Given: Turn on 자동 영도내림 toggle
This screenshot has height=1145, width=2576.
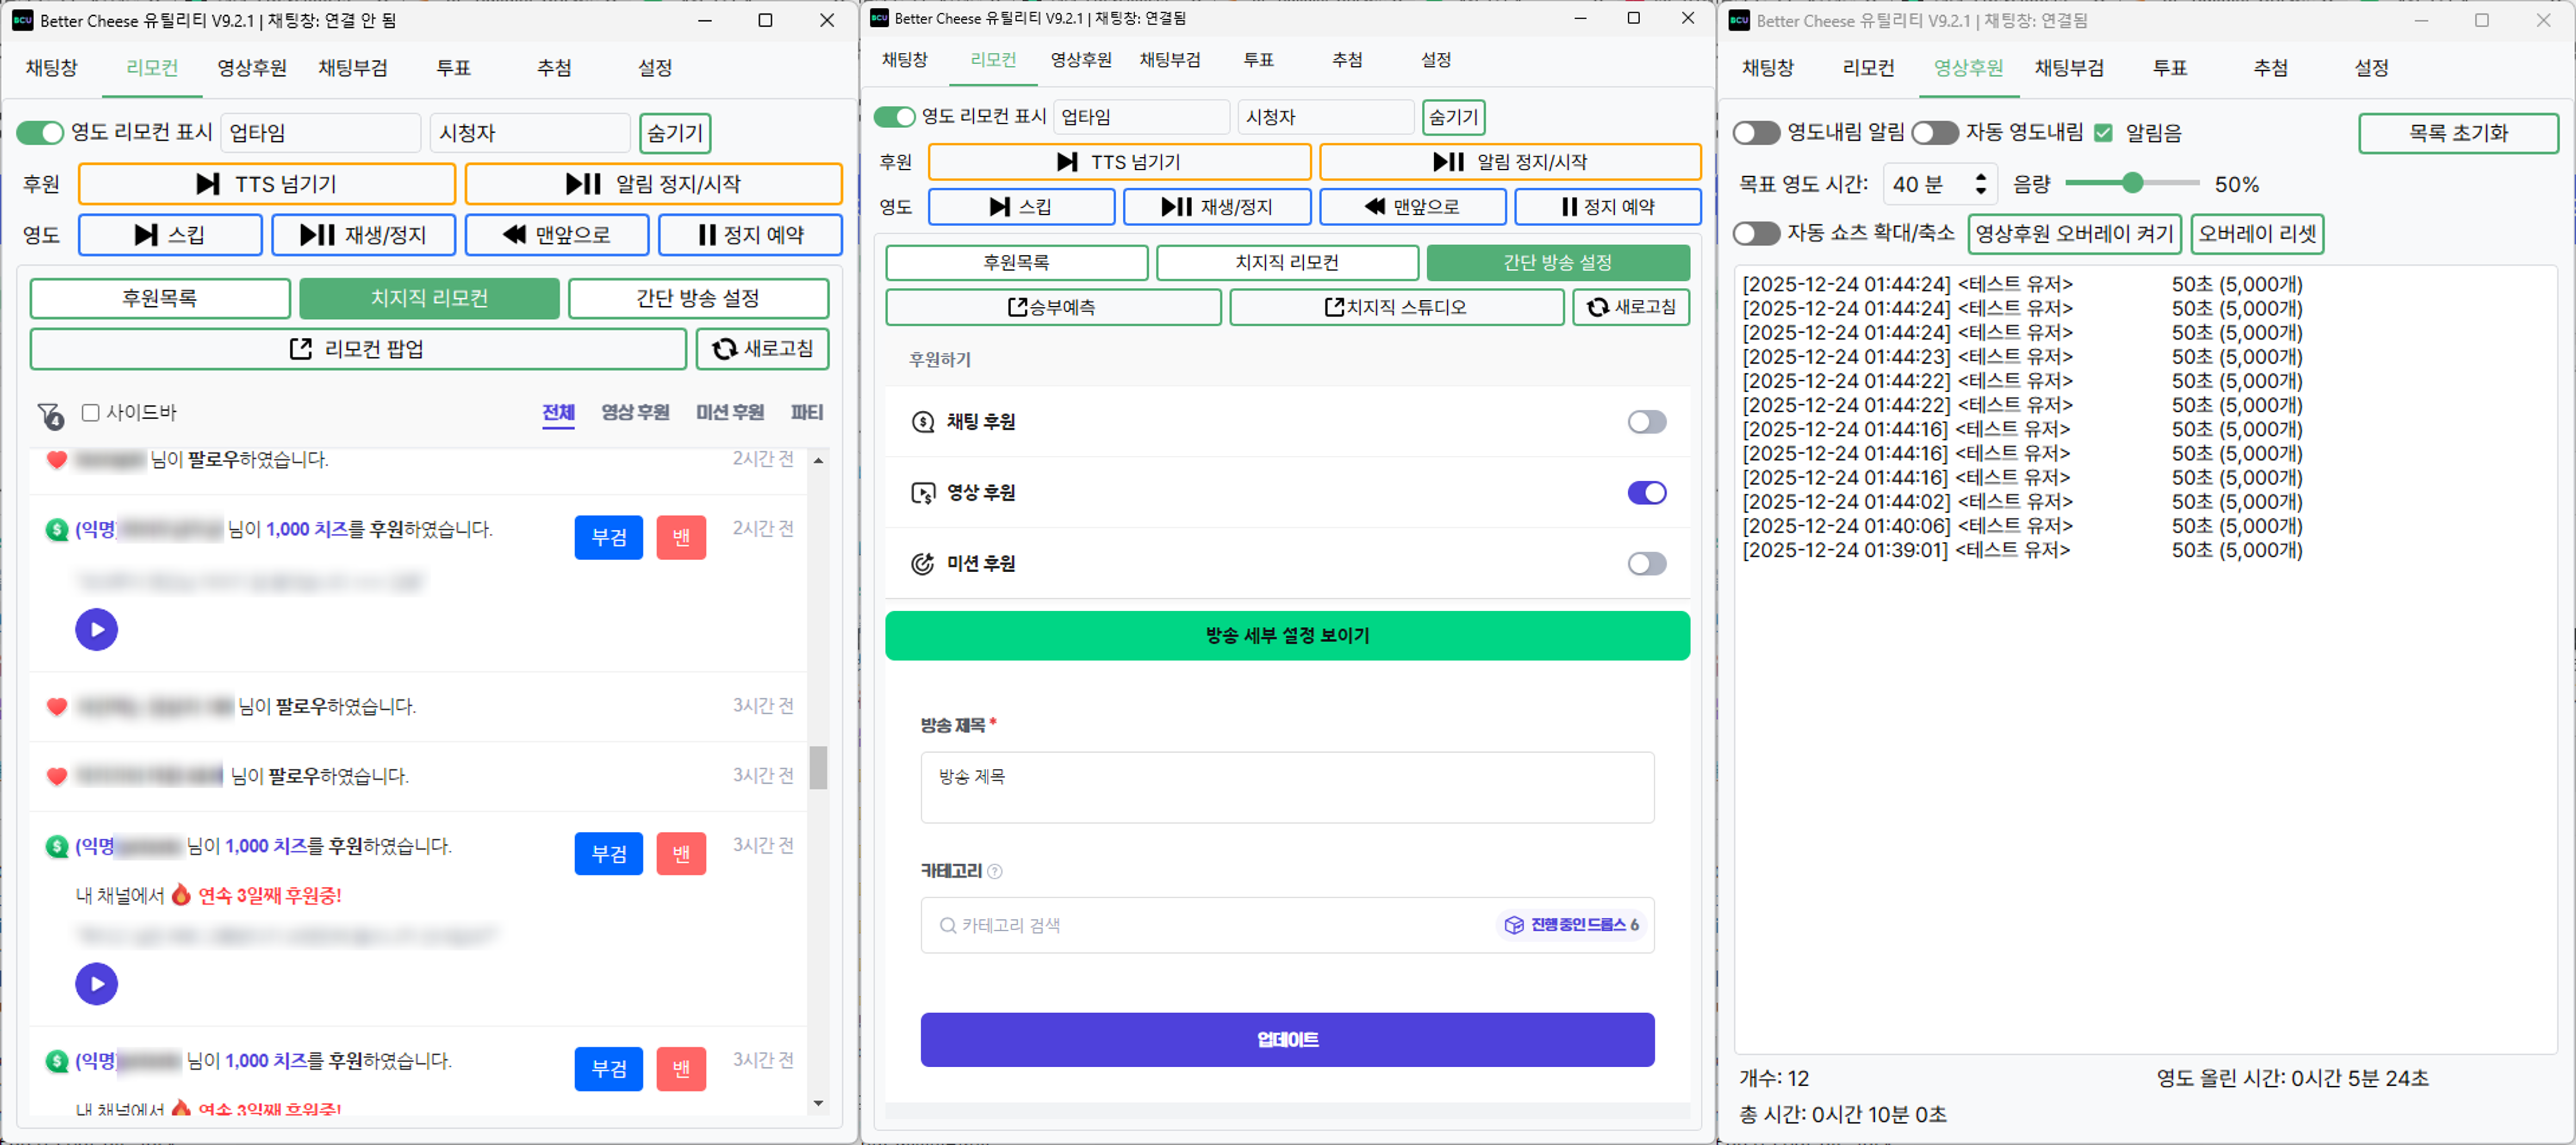Looking at the screenshot, I should [x=1934, y=132].
